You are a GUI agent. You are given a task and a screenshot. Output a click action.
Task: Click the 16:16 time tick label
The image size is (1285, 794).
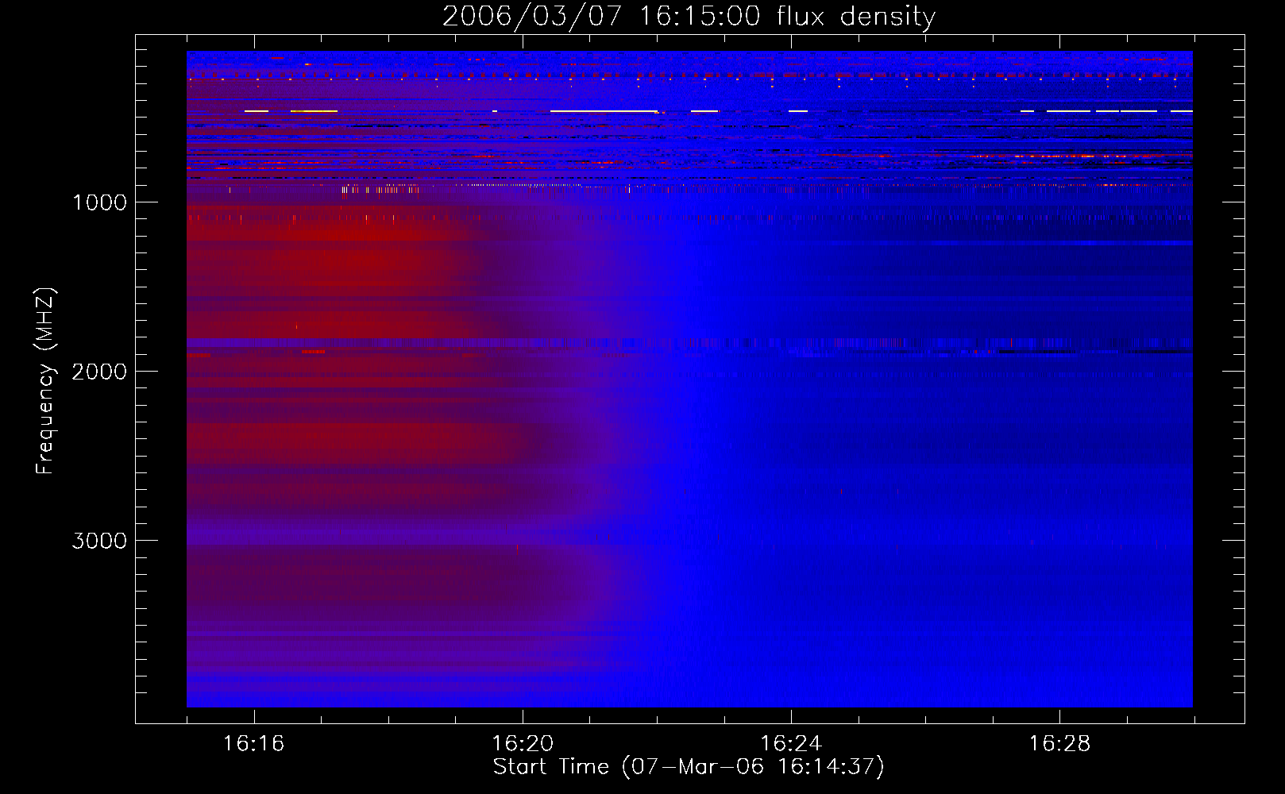(x=253, y=743)
